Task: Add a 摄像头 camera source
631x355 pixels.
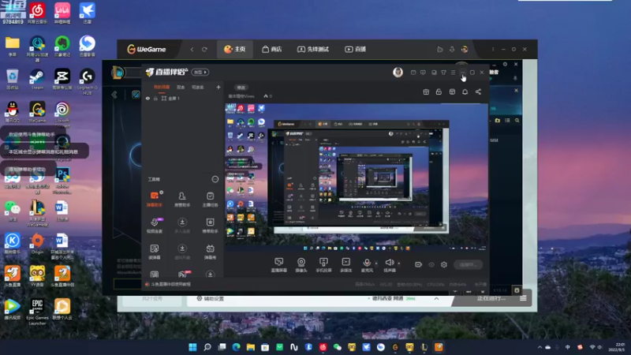Action: [x=301, y=265]
